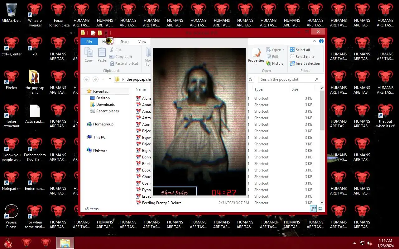
Task: Open the File tab
Action: pyautogui.click(x=89, y=41)
